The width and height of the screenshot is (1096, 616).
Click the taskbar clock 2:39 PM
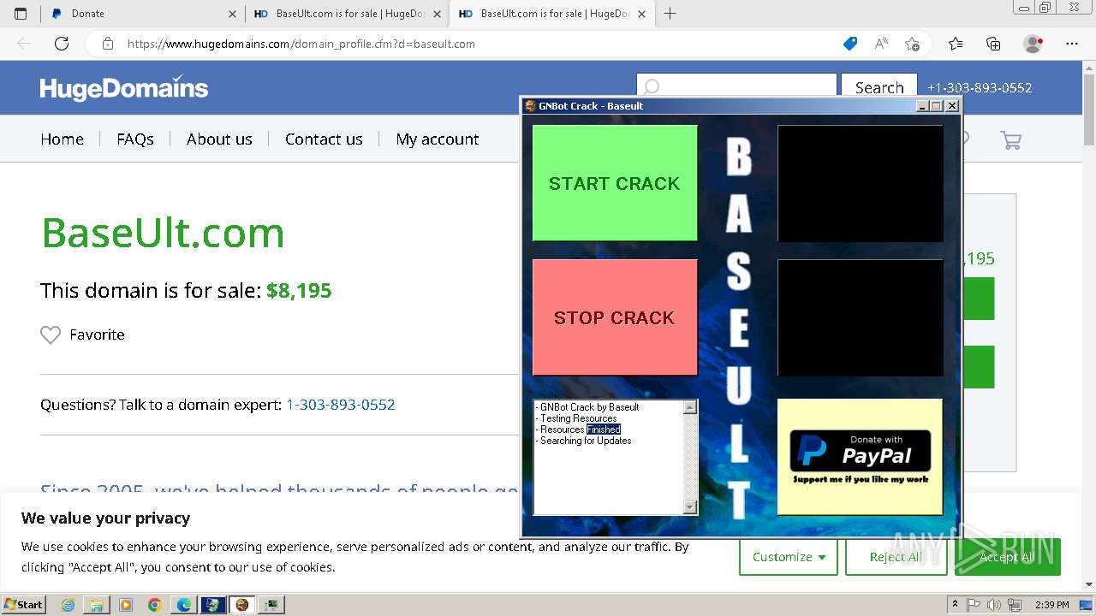[x=1051, y=605]
